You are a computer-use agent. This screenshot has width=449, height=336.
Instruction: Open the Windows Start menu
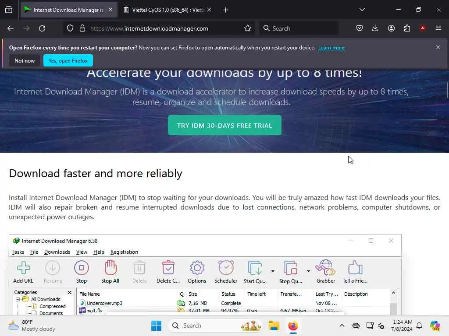(157, 325)
